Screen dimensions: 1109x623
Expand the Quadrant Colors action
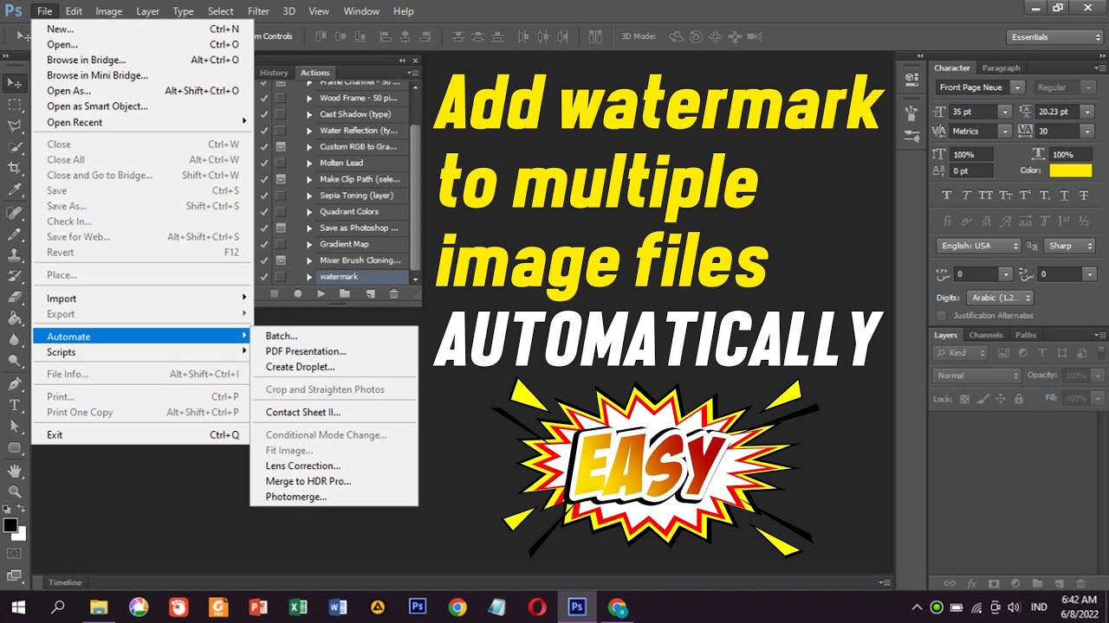coord(310,212)
